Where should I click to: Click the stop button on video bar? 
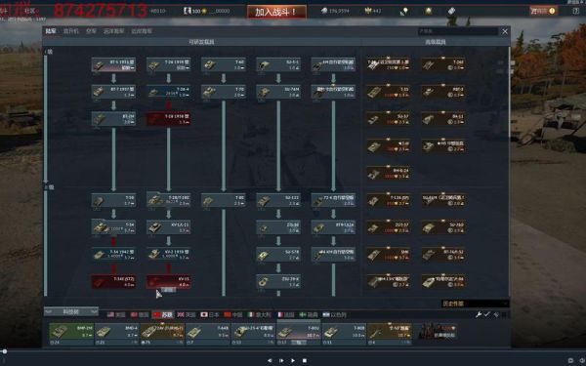coord(305,360)
